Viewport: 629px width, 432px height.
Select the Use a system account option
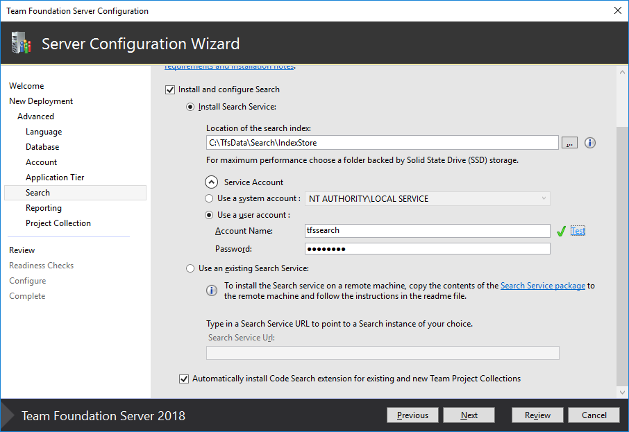click(209, 198)
